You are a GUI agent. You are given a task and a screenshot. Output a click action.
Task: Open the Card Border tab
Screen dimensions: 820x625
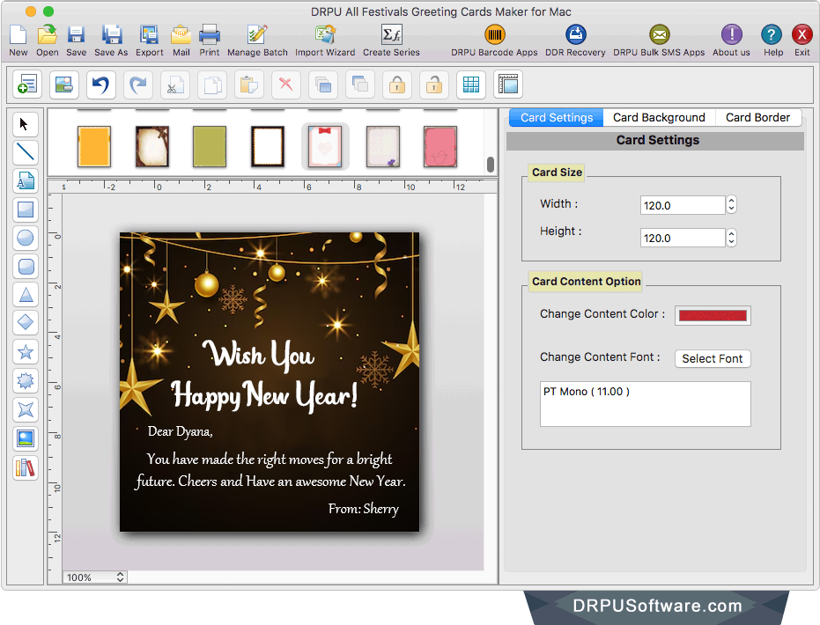coord(757,117)
